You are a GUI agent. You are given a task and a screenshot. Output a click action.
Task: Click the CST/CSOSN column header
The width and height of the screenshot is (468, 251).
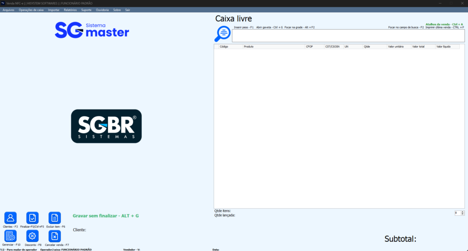point(334,47)
